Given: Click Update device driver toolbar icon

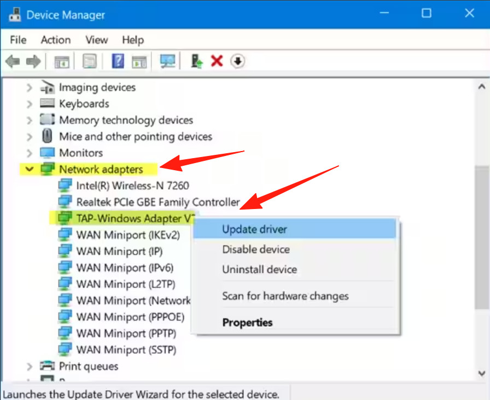Looking at the screenshot, I should [x=197, y=61].
